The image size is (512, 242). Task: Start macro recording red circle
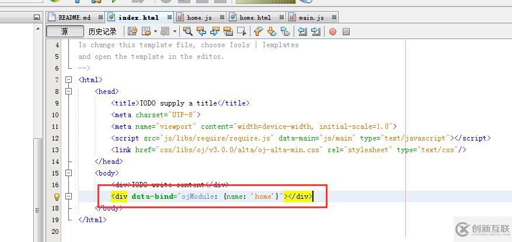click(333, 32)
